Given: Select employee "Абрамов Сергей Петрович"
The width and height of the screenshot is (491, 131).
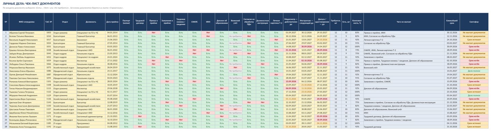Looking at the screenshot, I should pyautogui.click(x=26, y=32).
